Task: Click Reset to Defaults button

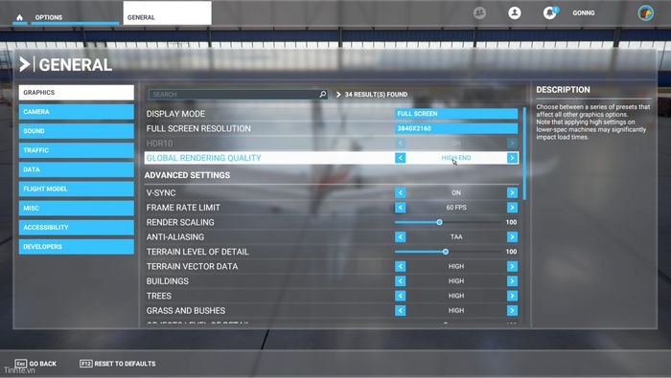Action: click(118, 364)
